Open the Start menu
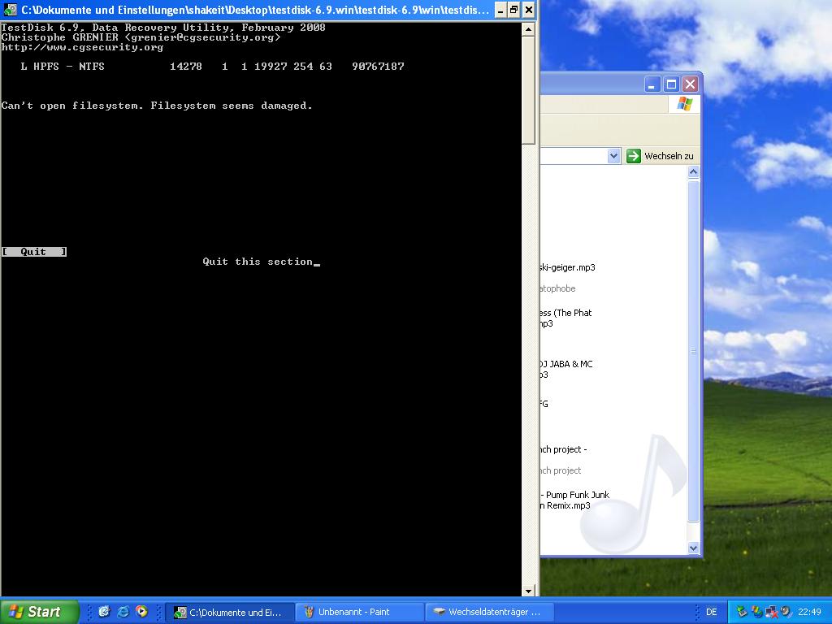Screen dimensions: 832x624 coord(39,612)
